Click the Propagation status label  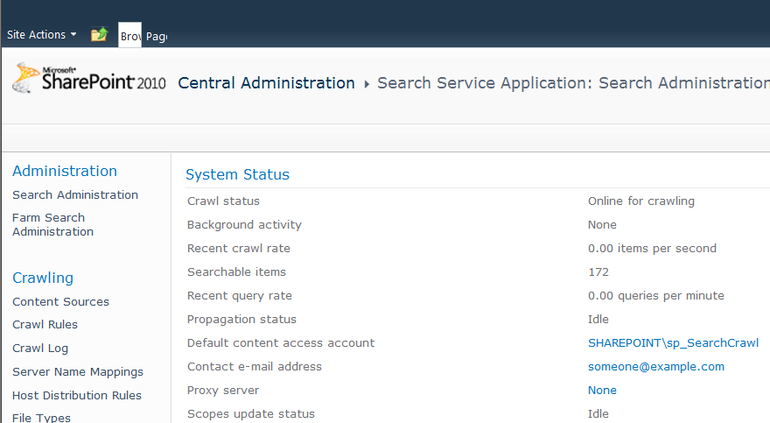(242, 320)
